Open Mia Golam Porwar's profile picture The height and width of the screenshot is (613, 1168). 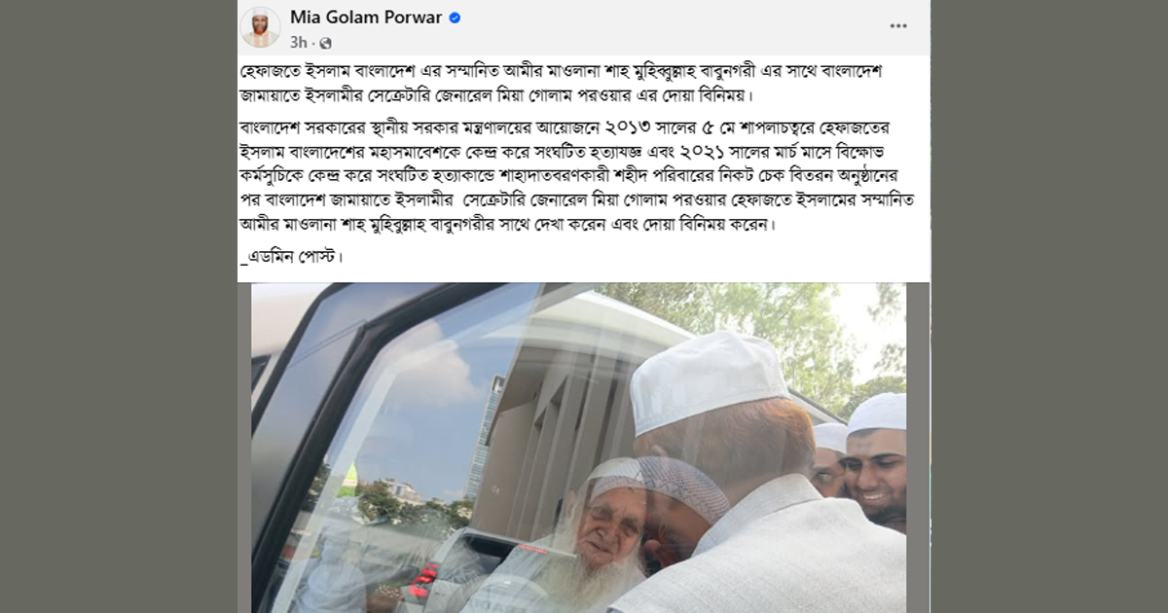[x=260, y=27]
